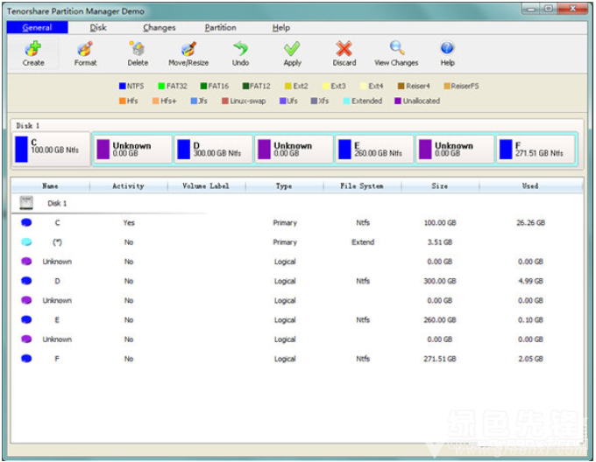Select the D partition name in list
The width and height of the screenshot is (596, 462).
[57, 281]
